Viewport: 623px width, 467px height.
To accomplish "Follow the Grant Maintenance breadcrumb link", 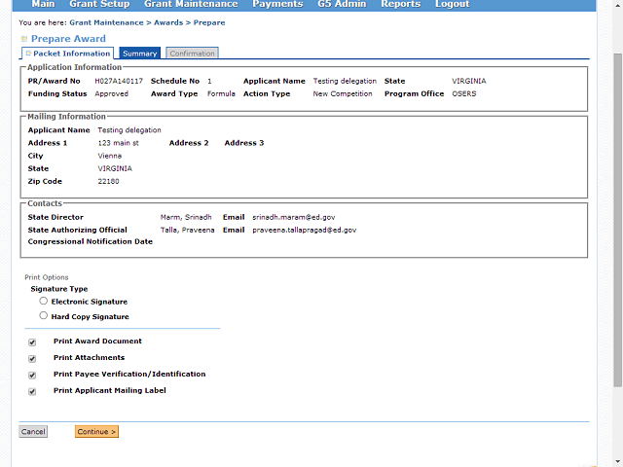I will click(105, 22).
